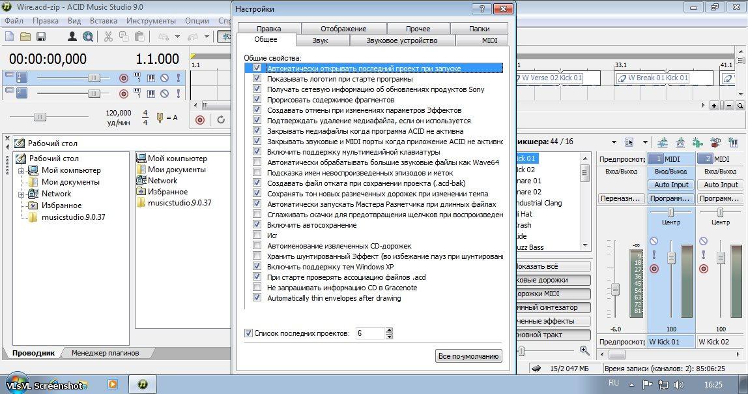Increase recent projects count spinner
This screenshot has height=394, width=748.
click(x=389, y=331)
